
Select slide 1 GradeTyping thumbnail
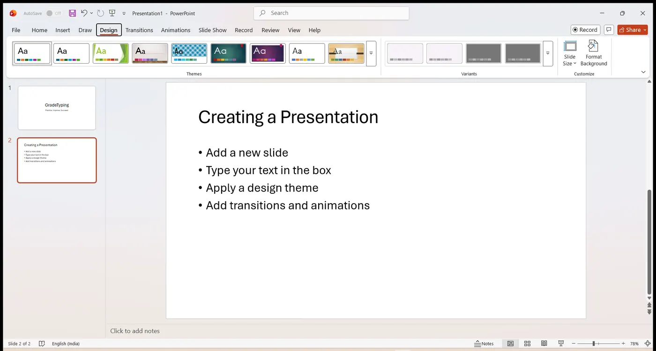point(57,108)
